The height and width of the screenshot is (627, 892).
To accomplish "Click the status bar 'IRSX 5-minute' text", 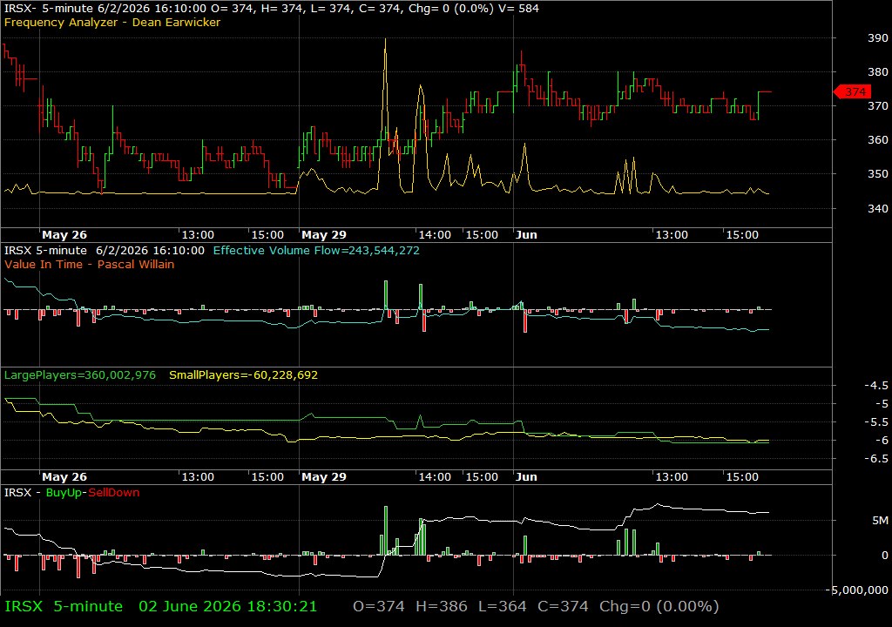I will [x=64, y=606].
